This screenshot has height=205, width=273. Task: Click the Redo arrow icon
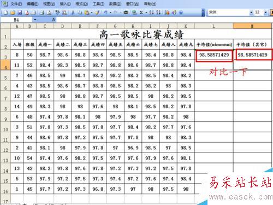[115, 13]
